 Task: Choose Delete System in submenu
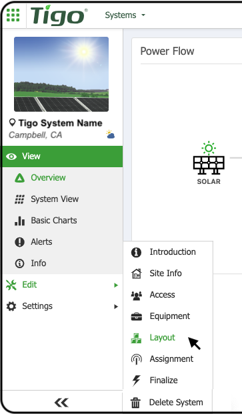click(x=176, y=403)
